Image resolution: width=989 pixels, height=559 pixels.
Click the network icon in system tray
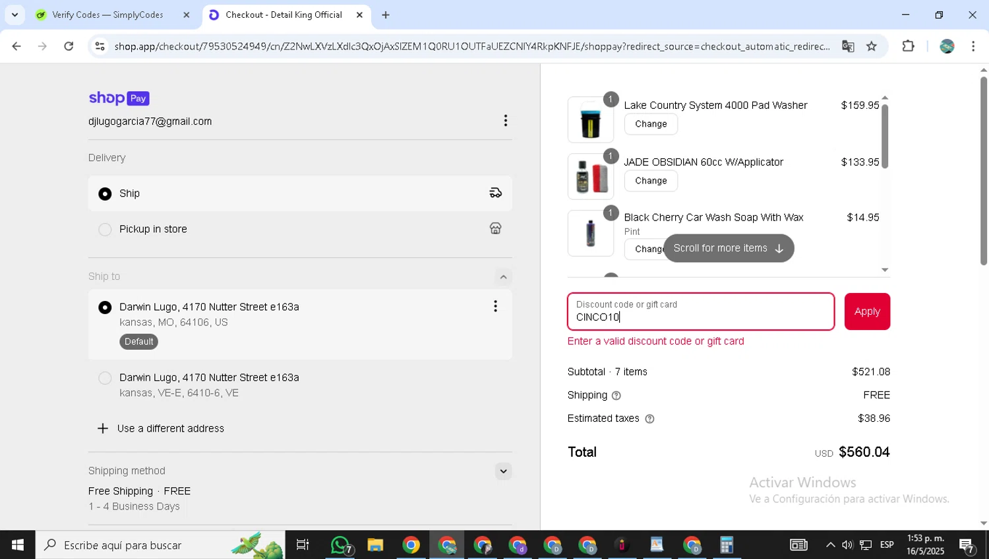866,545
